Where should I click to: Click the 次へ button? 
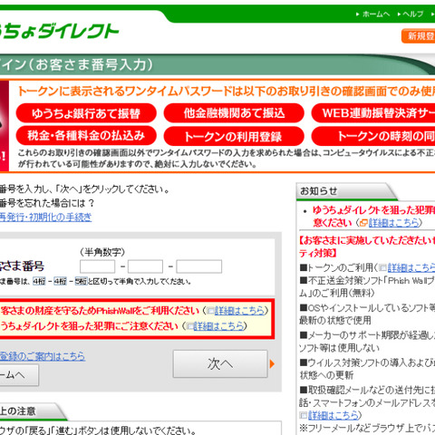(220, 363)
